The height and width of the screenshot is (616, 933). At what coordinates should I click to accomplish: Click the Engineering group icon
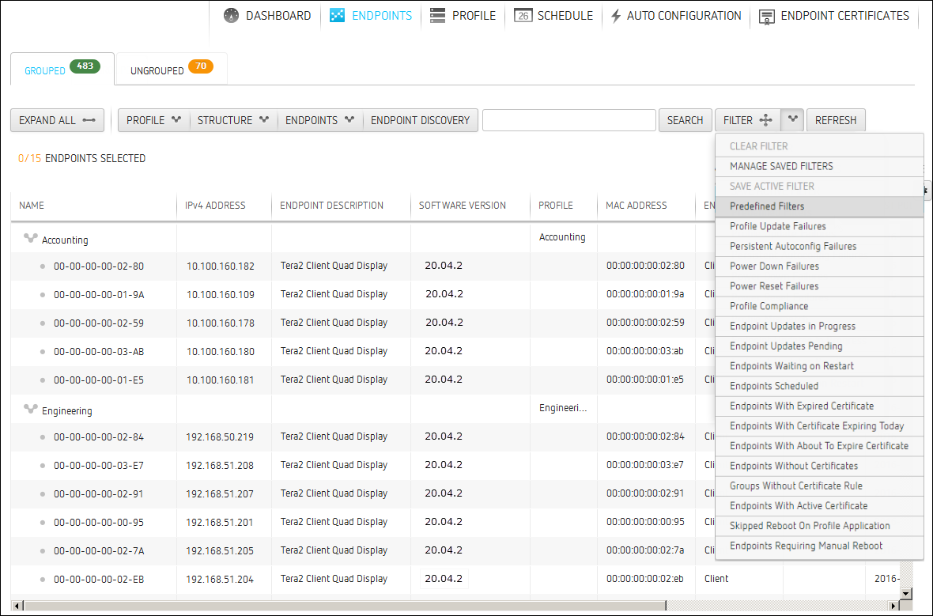(x=30, y=410)
